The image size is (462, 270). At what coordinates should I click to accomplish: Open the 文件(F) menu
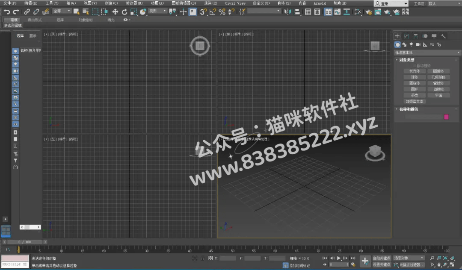pos(10,3)
